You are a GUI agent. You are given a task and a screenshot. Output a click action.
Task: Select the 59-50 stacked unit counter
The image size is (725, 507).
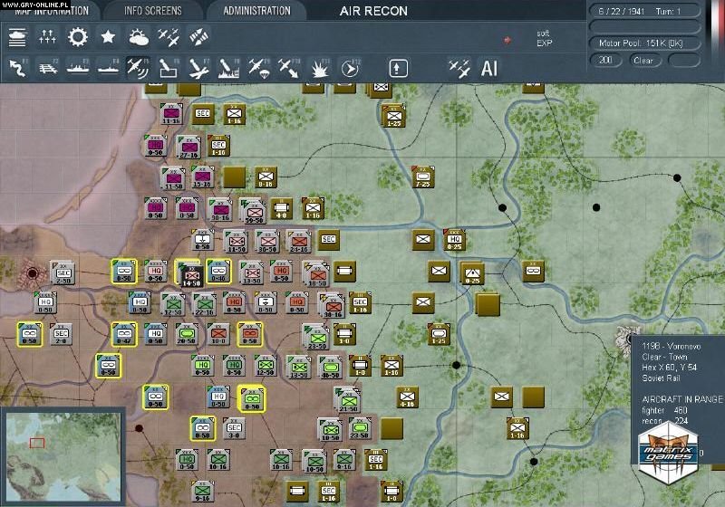(254, 213)
